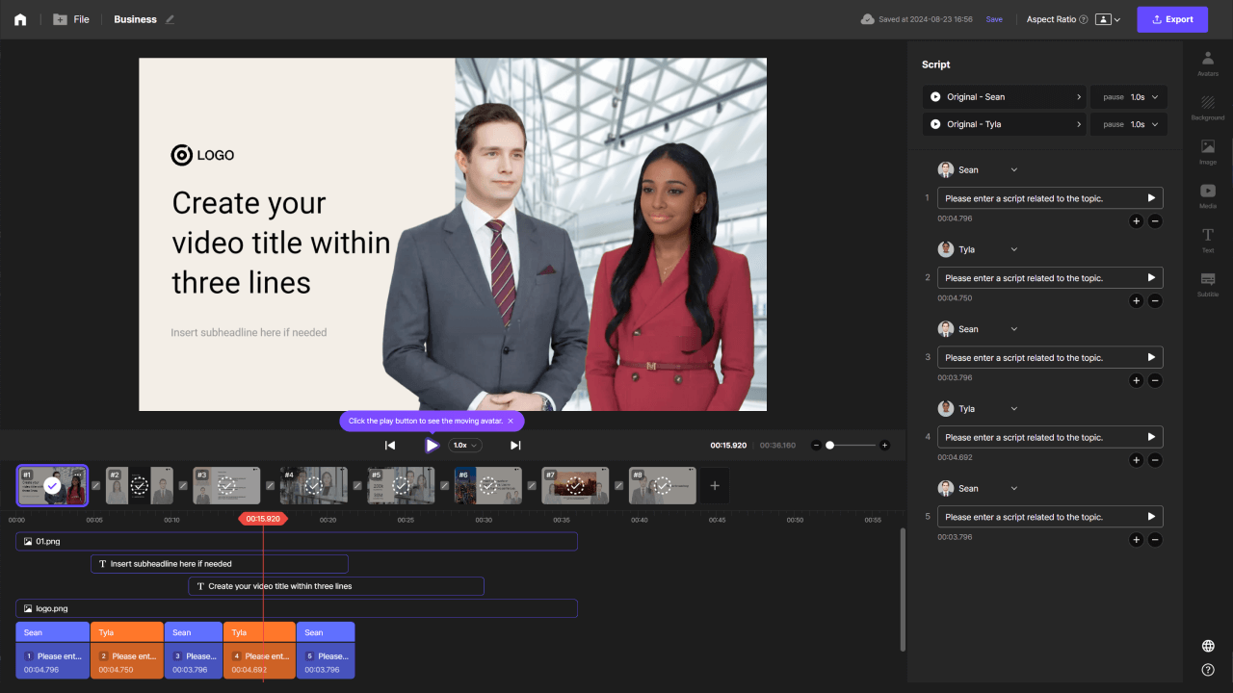Open the language globe icon
The width and height of the screenshot is (1233, 693).
click(x=1208, y=646)
